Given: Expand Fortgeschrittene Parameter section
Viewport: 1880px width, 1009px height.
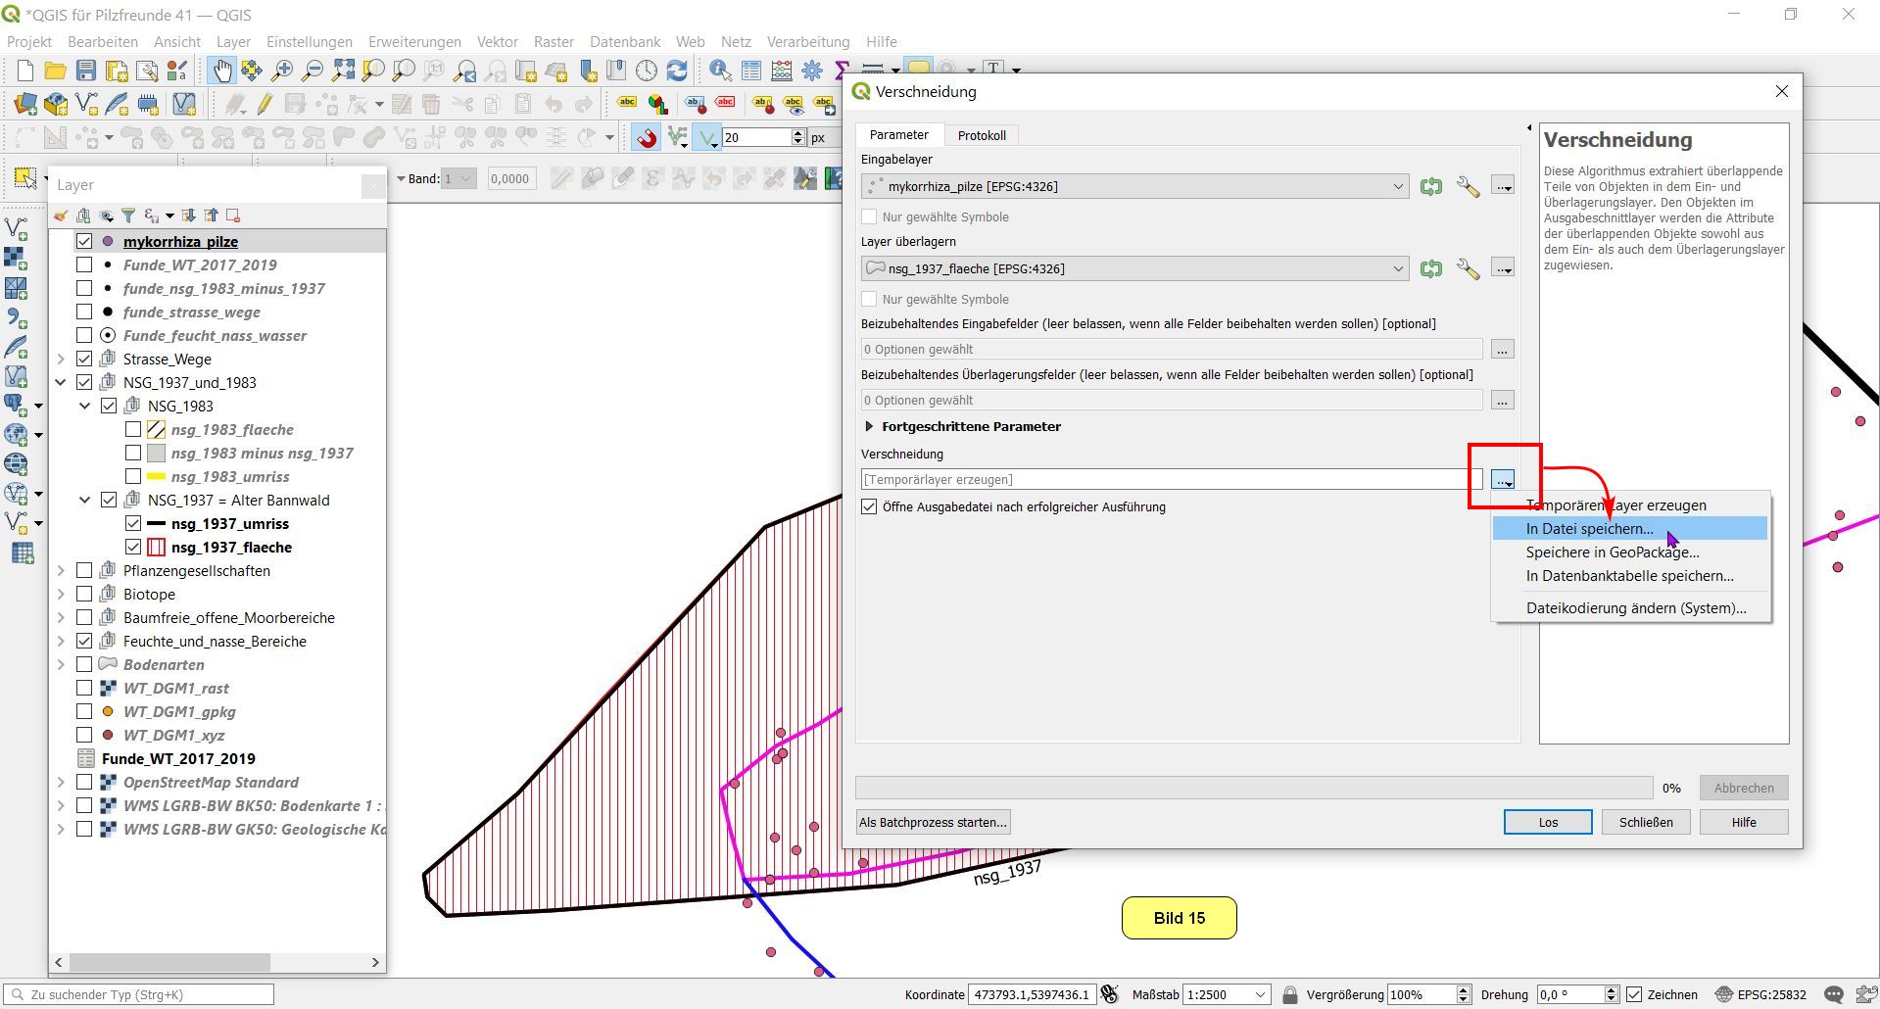Looking at the screenshot, I should tap(869, 426).
